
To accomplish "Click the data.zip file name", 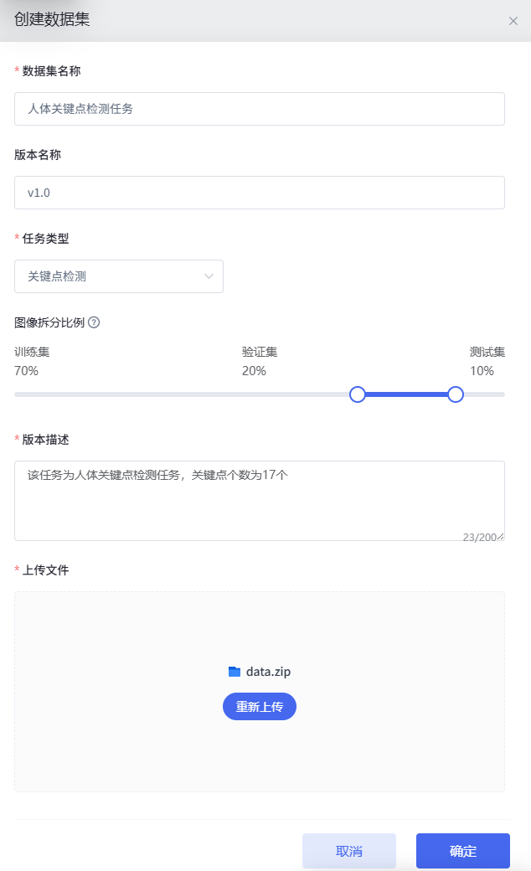I will pyautogui.click(x=268, y=672).
